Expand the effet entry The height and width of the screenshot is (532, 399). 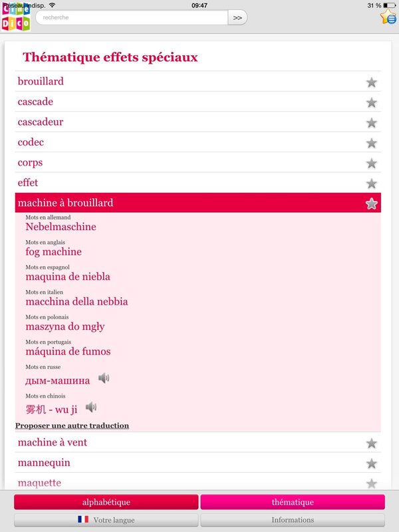pos(198,182)
